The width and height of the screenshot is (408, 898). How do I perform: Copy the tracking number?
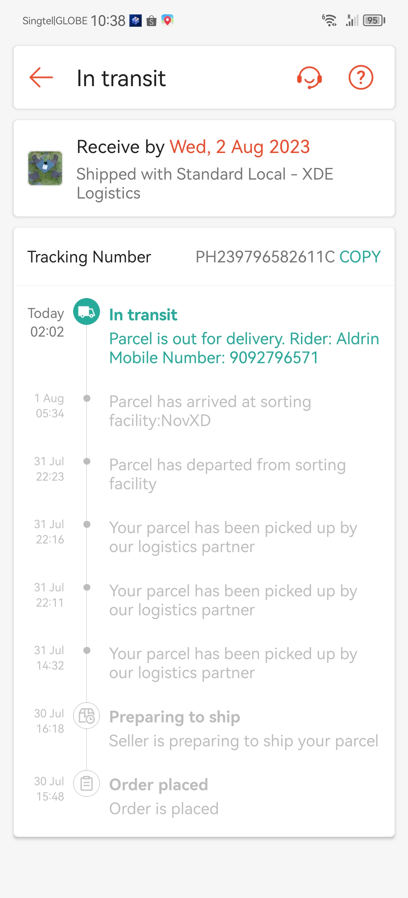pyautogui.click(x=359, y=257)
